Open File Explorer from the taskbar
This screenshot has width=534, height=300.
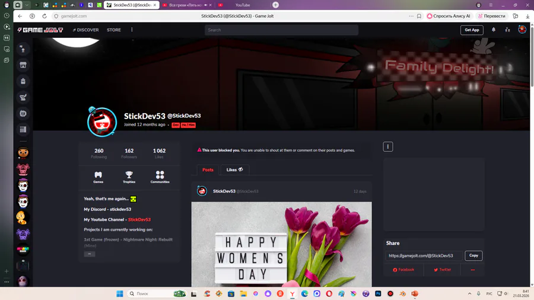pos(243,293)
